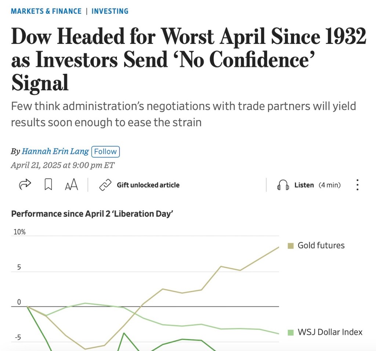
Task: Open the Investing section link
Action: tap(110, 11)
